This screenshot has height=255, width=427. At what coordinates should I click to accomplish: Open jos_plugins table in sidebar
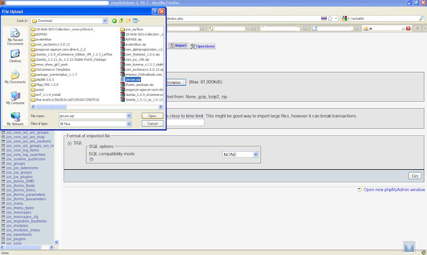pos(16,239)
